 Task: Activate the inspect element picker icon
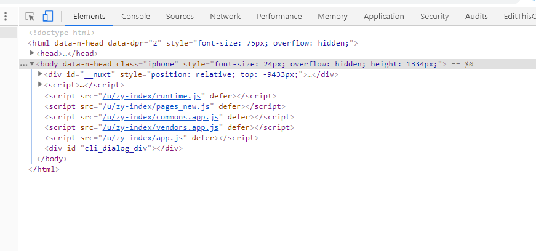[30, 16]
